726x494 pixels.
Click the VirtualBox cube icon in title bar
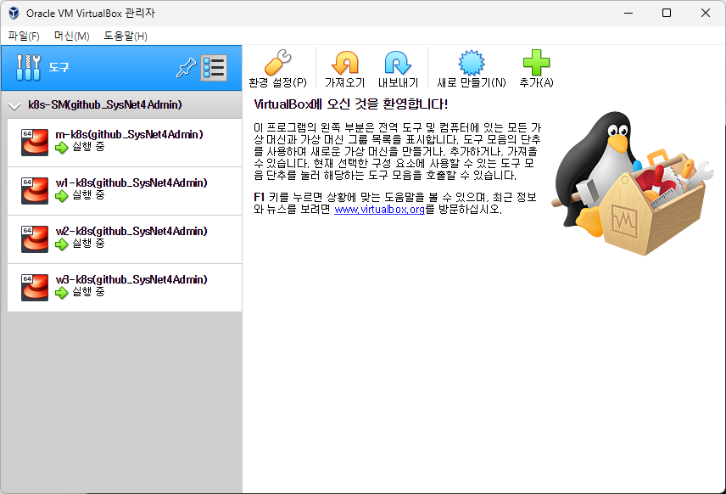(x=14, y=13)
